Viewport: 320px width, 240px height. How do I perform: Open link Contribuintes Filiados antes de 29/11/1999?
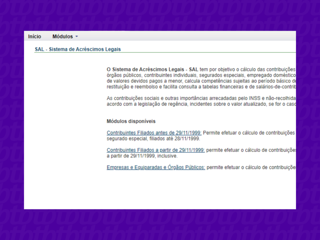[154, 133]
